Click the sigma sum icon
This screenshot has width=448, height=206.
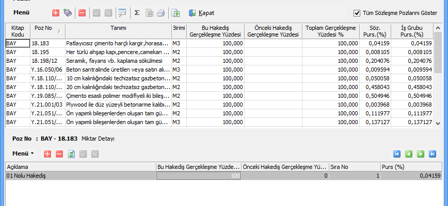[137, 12]
